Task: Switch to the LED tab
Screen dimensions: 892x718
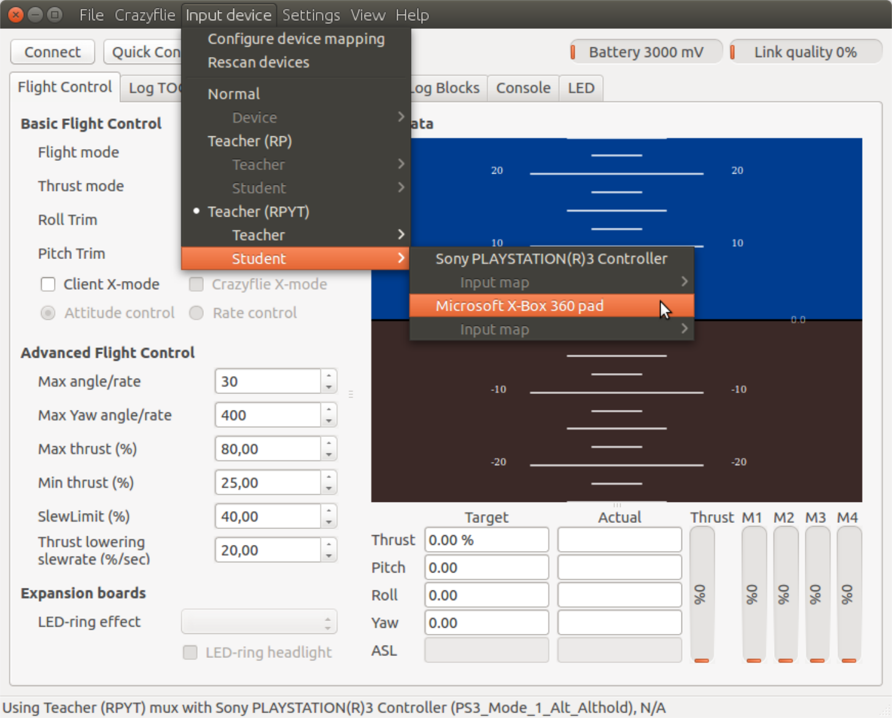Action: tap(581, 88)
